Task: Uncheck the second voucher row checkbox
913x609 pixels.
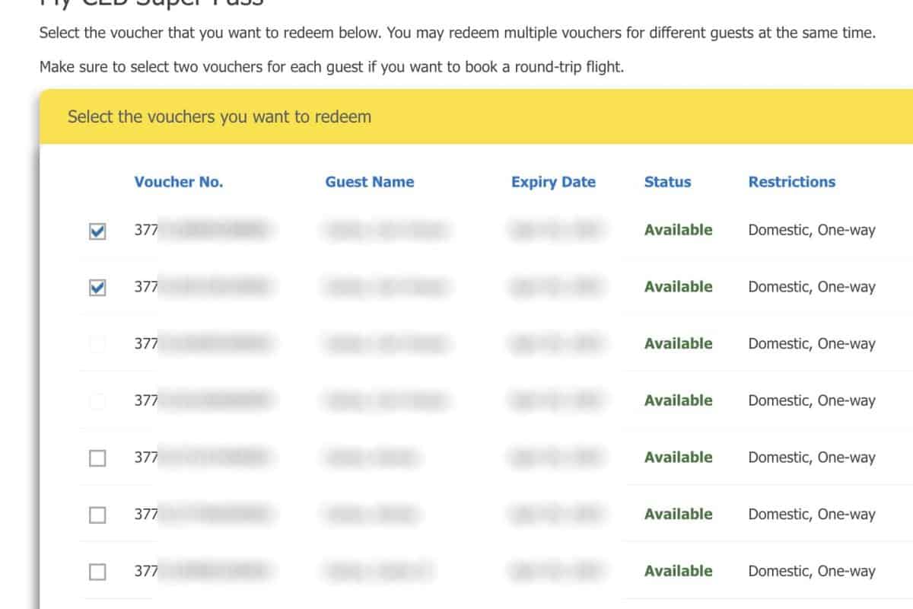Action: 97,288
